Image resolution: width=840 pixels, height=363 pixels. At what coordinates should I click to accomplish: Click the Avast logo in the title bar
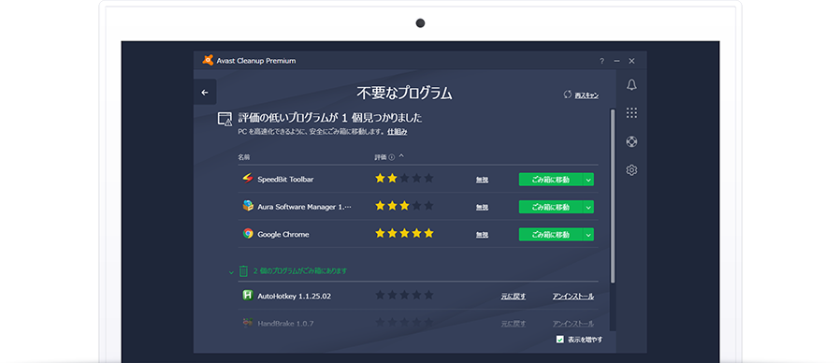coord(208,61)
